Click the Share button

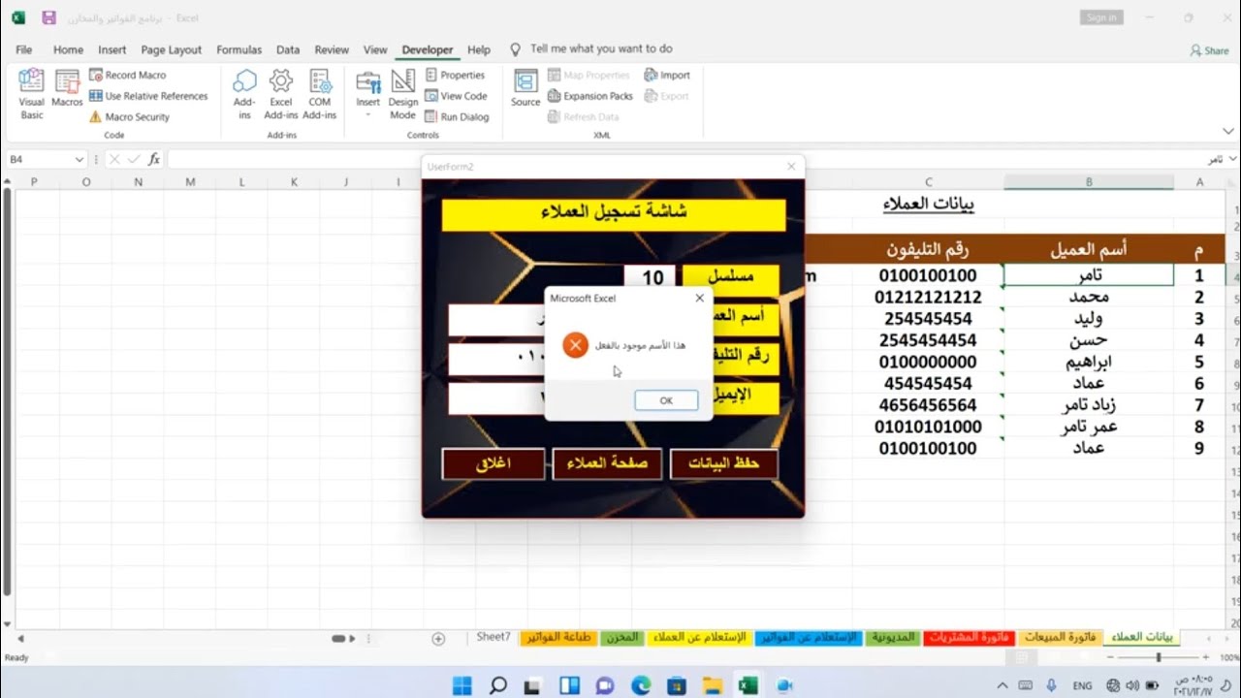point(1209,50)
